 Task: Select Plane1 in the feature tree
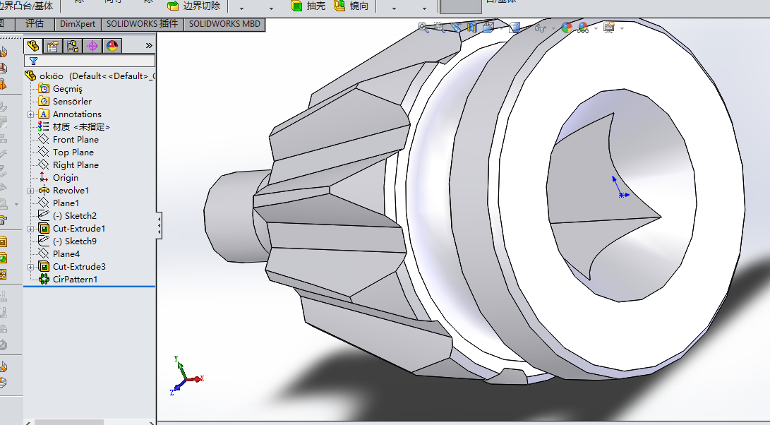pyautogui.click(x=59, y=203)
